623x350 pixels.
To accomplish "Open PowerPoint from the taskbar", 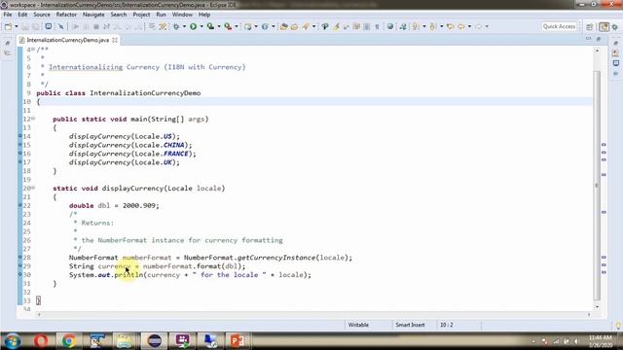I will click(238, 341).
